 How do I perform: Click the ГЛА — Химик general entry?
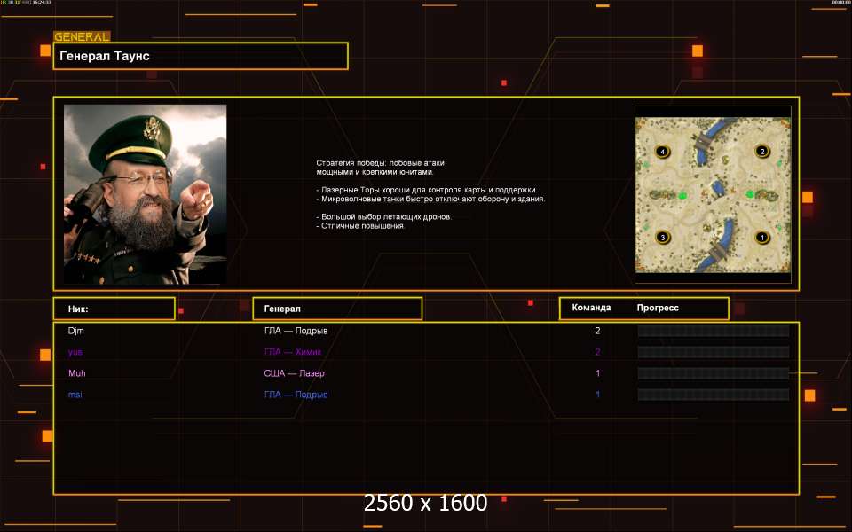click(292, 352)
